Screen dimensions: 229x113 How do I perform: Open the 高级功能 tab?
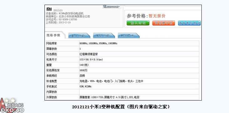(x=104, y=36)
